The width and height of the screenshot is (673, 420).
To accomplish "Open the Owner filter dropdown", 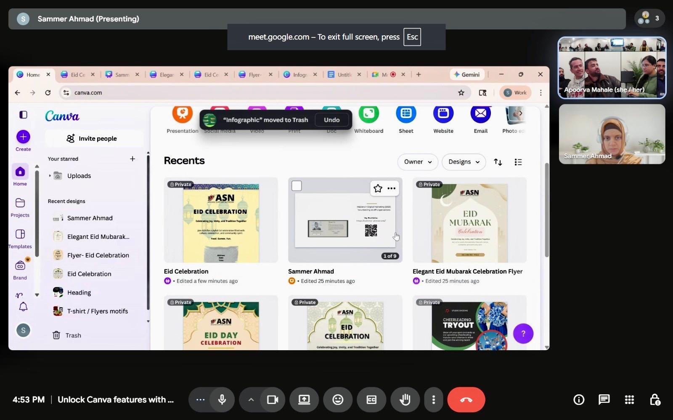I will point(418,162).
